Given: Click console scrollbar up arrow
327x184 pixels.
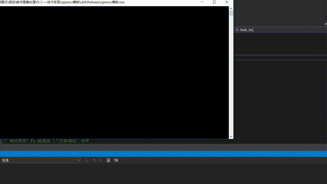Looking at the screenshot, I should [x=231, y=9].
